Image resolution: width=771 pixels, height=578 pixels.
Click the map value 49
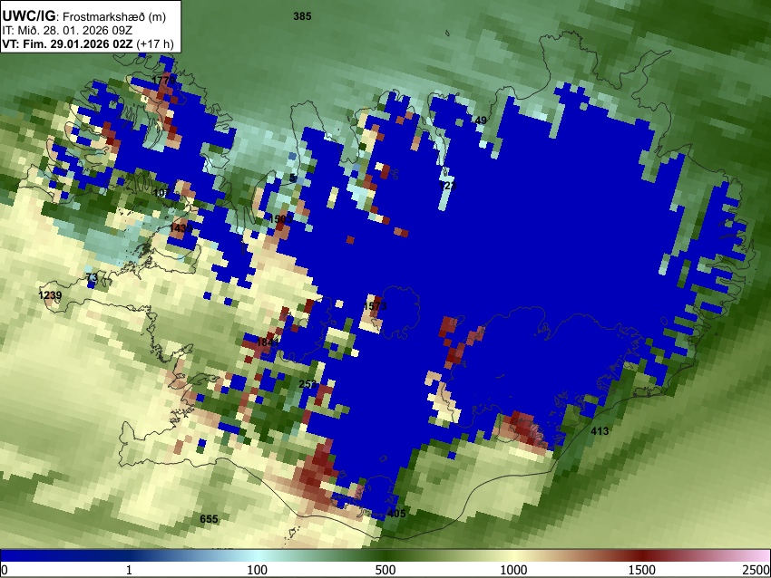481,120
